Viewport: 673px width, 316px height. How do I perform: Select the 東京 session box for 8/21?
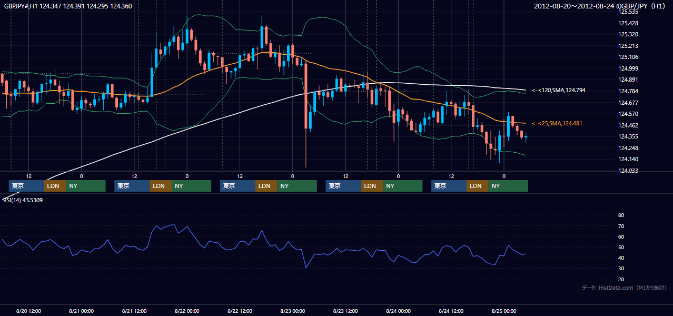[132, 186]
